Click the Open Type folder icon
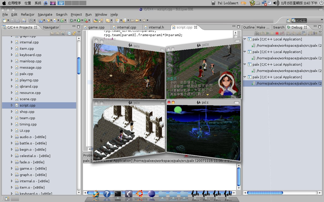 coord(95,20)
